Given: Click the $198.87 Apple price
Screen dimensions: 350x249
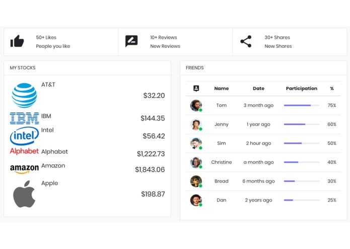Looking at the screenshot, I should click(153, 194).
